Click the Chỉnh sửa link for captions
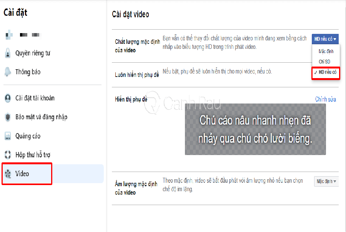The height and width of the screenshot is (232, 346). (325, 99)
